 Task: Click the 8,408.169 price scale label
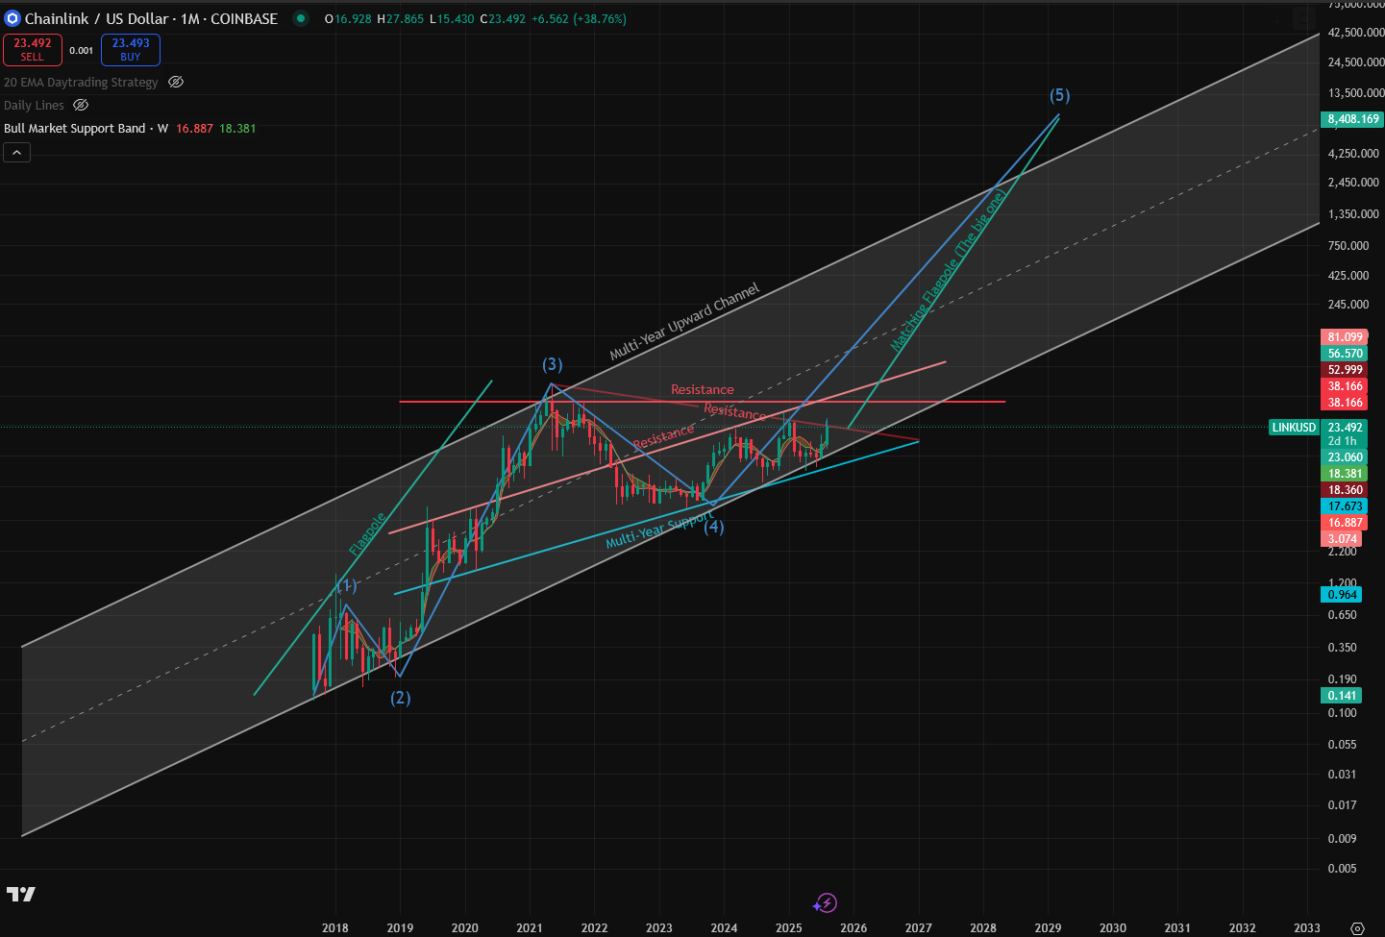(1353, 119)
